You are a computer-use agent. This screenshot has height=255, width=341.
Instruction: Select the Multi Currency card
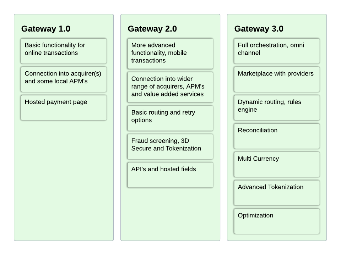coord(277,165)
